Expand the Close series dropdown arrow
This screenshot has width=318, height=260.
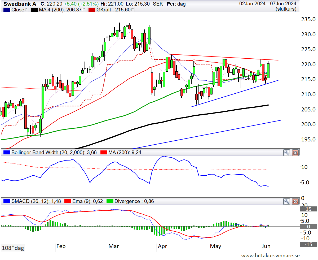[26, 10]
